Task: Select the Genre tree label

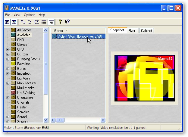Action: 22,69
